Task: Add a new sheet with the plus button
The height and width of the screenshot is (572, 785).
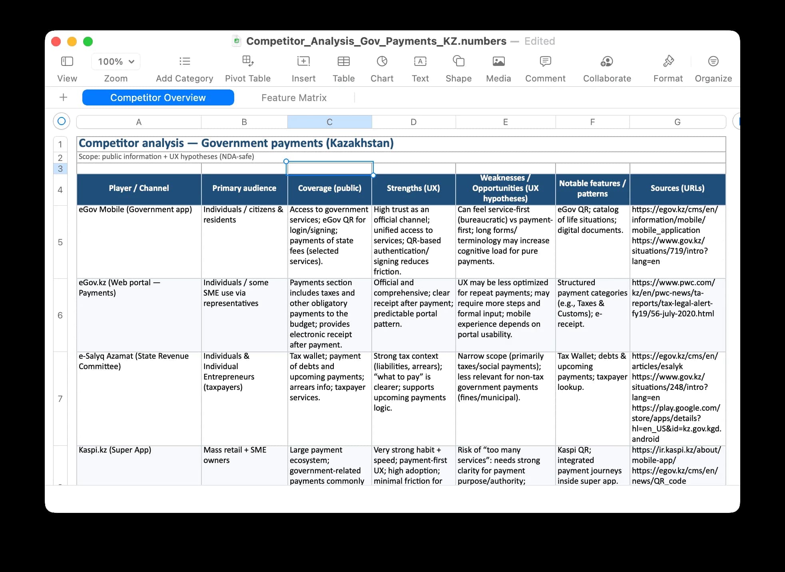Action: click(x=63, y=97)
